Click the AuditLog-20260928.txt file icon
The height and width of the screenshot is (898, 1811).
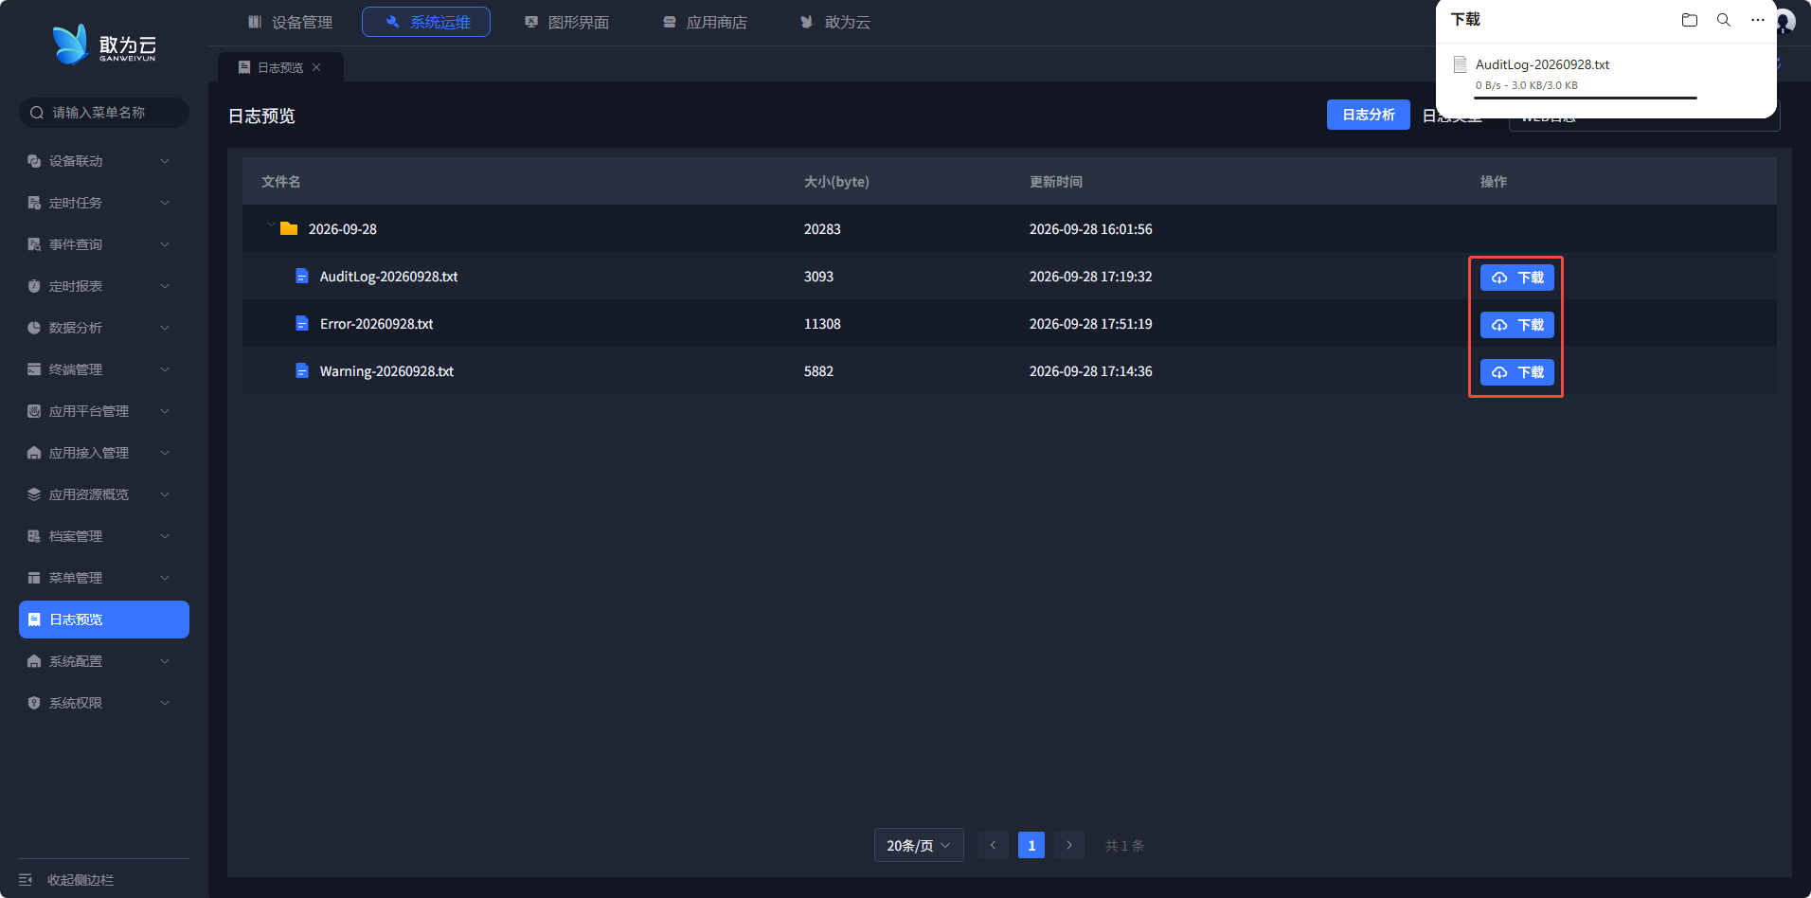click(x=302, y=276)
